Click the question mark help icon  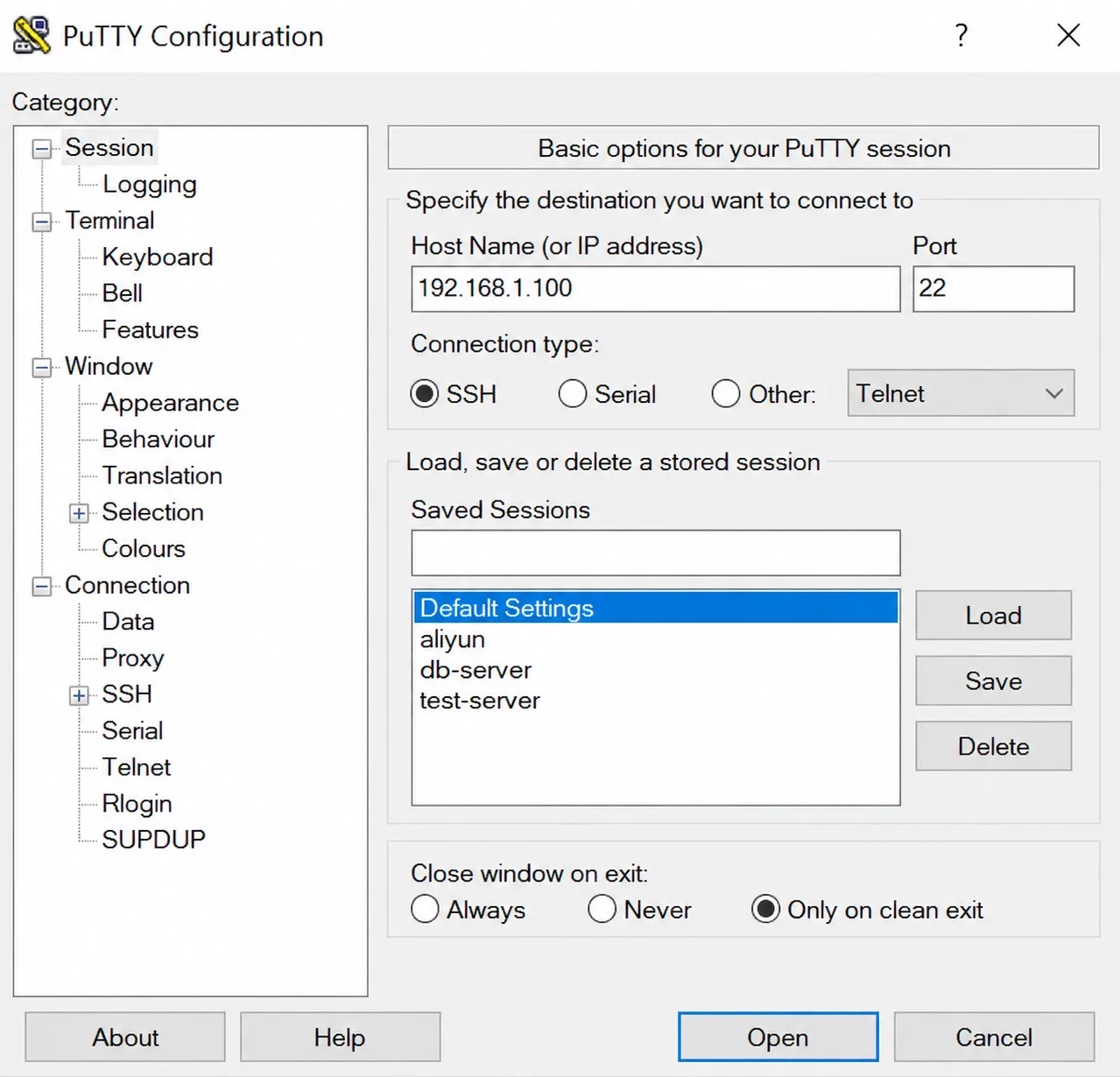961,35
